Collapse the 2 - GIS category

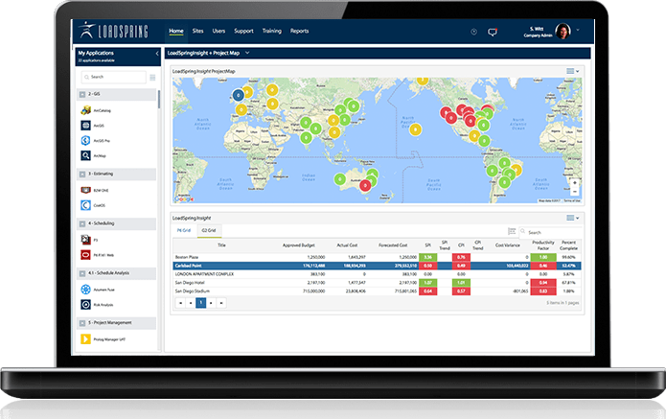point(82,94)
